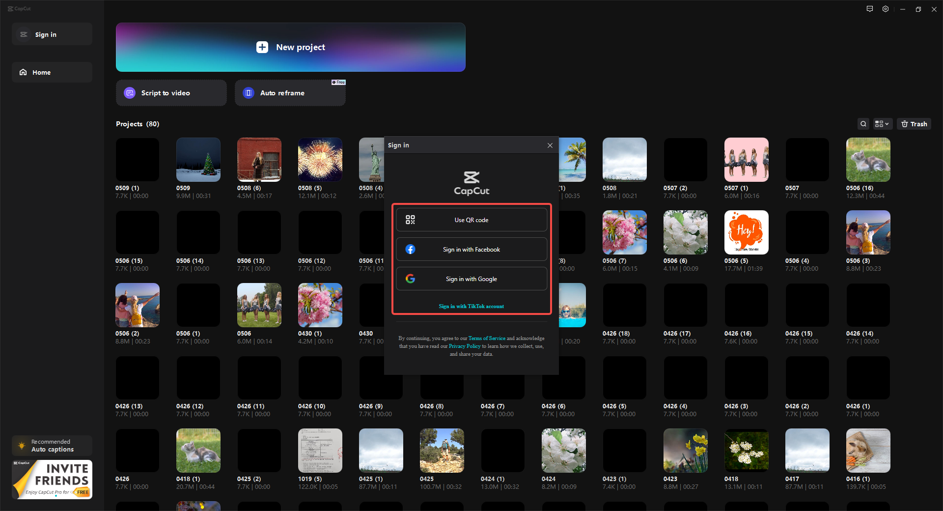Open the Terms of Service link
The image size is (943, 511).
click(487, 338)
